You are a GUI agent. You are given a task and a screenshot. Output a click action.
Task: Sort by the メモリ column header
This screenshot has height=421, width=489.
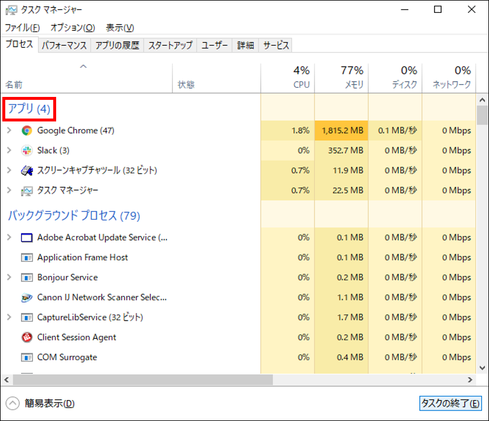tap(341, 78)
